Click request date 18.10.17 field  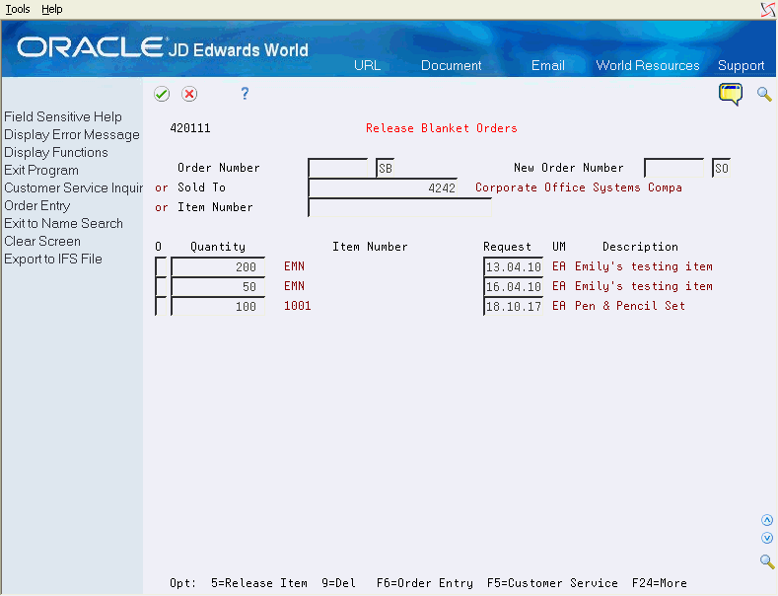(x=514, y=307)
